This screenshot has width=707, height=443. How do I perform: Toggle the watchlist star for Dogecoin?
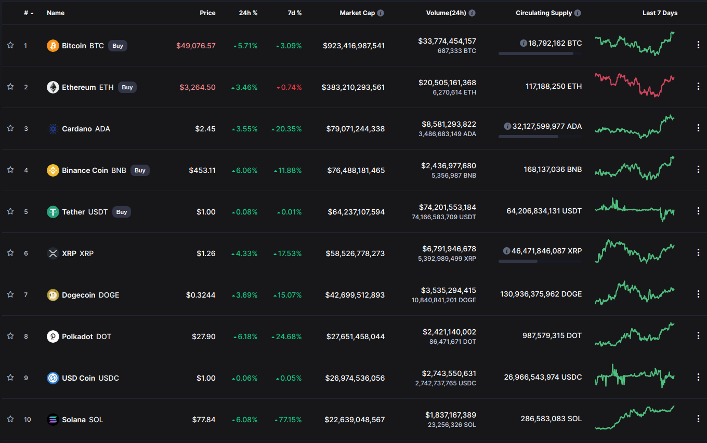(x=10, y=295)
